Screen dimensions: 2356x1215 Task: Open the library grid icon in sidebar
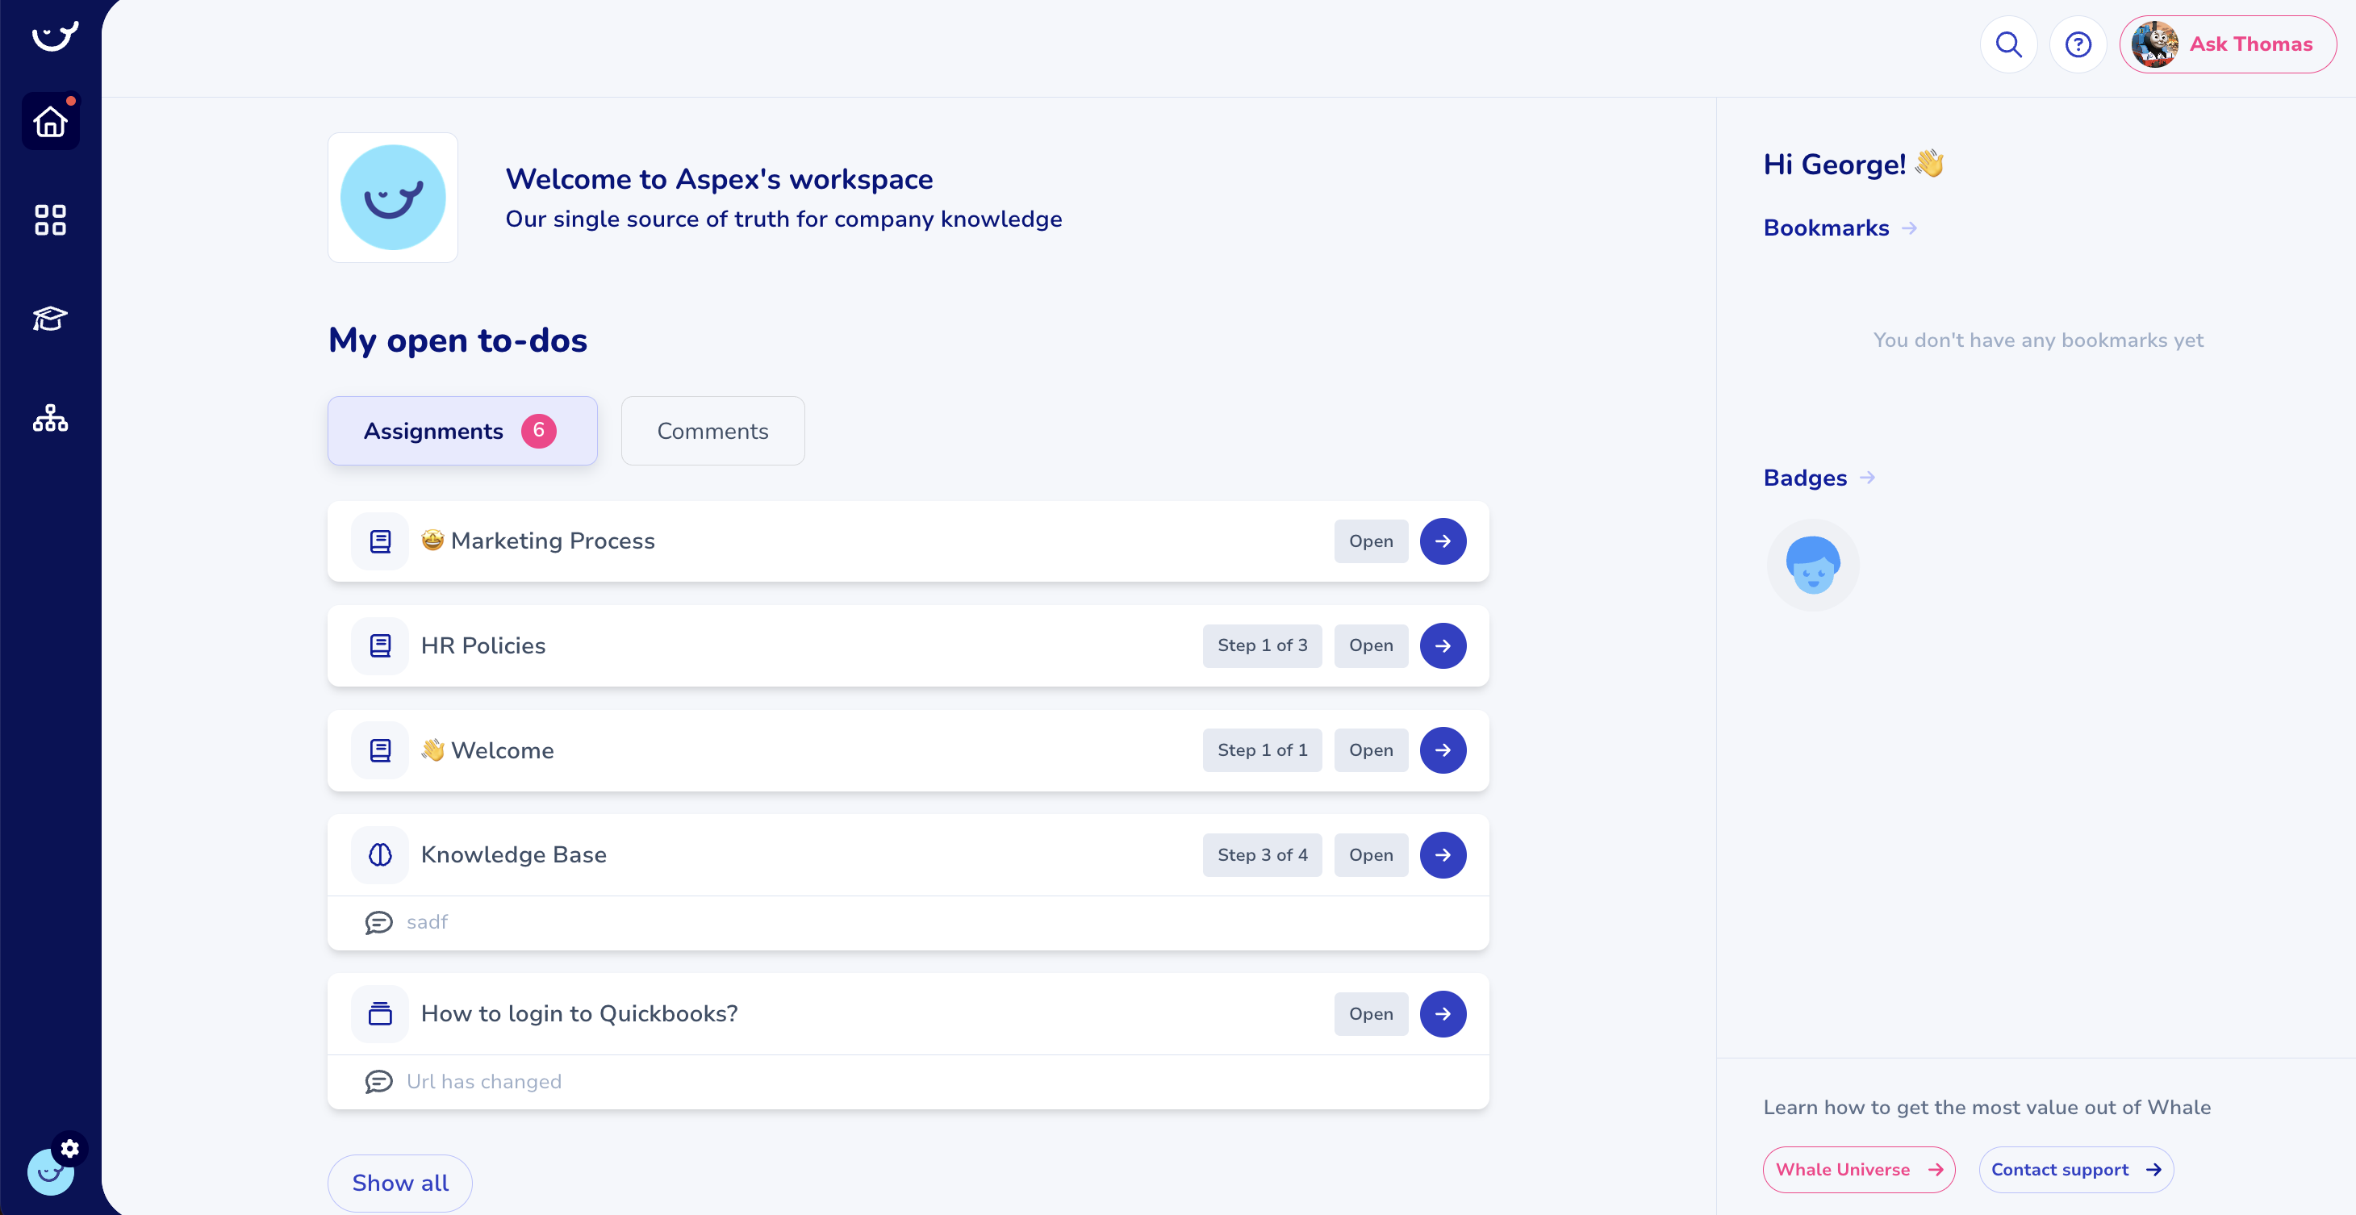(50, 219)
